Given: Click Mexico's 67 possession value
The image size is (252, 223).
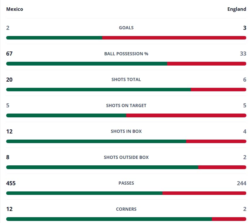Looking at the screenshot, I should click(x=9, y=54).
